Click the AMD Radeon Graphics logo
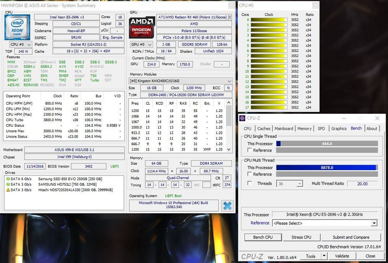Image resolution: width=388 pixels, height=263 pixels. pos(142,27)
